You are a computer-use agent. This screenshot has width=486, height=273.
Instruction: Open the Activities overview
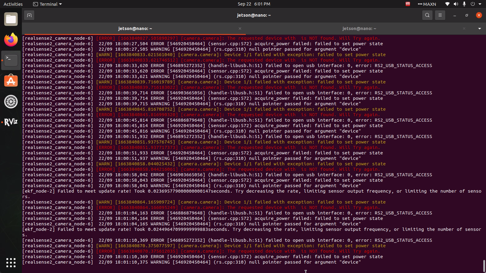point(13,4)
